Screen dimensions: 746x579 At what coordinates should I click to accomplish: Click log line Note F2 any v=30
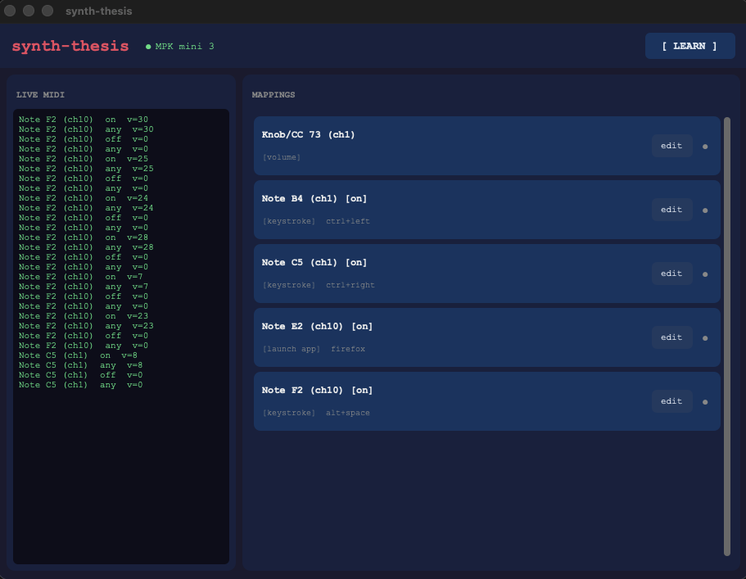[x=86, y=129]
